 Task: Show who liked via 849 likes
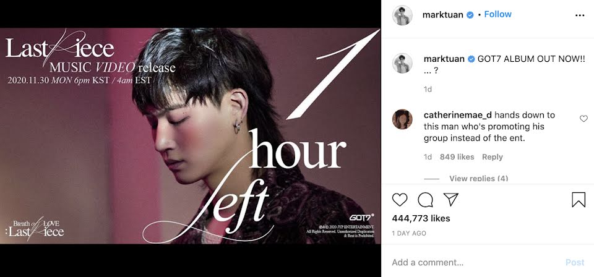point(457,156)
